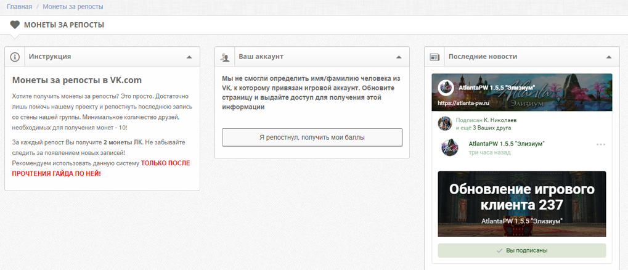628x270 pixels.
Task: Click the heart icon beside МОНЕТЫ ЗА РЕПОСТЫ
Action: click(x=15, y=25)
